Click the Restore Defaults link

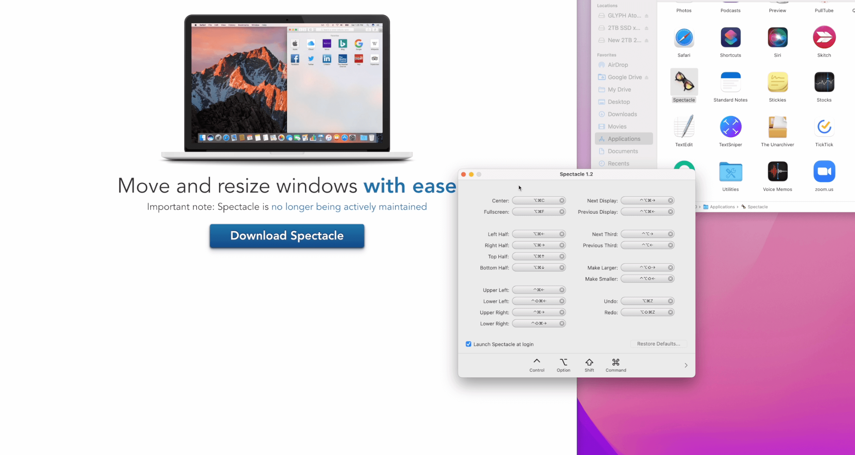click(658, 344)
